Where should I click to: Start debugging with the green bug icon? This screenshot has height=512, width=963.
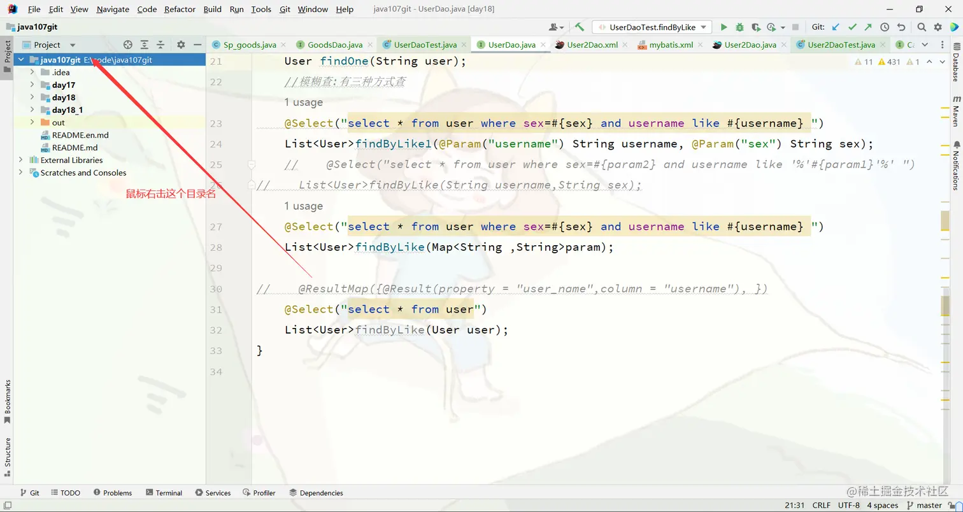(739, 27)
